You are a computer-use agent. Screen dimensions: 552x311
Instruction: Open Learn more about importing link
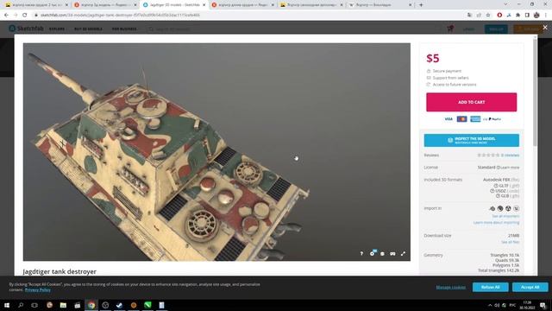pyautogui.click(x=497, y=223)
